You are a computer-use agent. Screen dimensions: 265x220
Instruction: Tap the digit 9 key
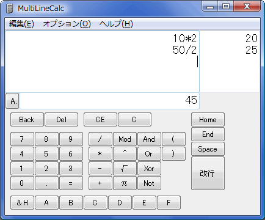(71, 139)
